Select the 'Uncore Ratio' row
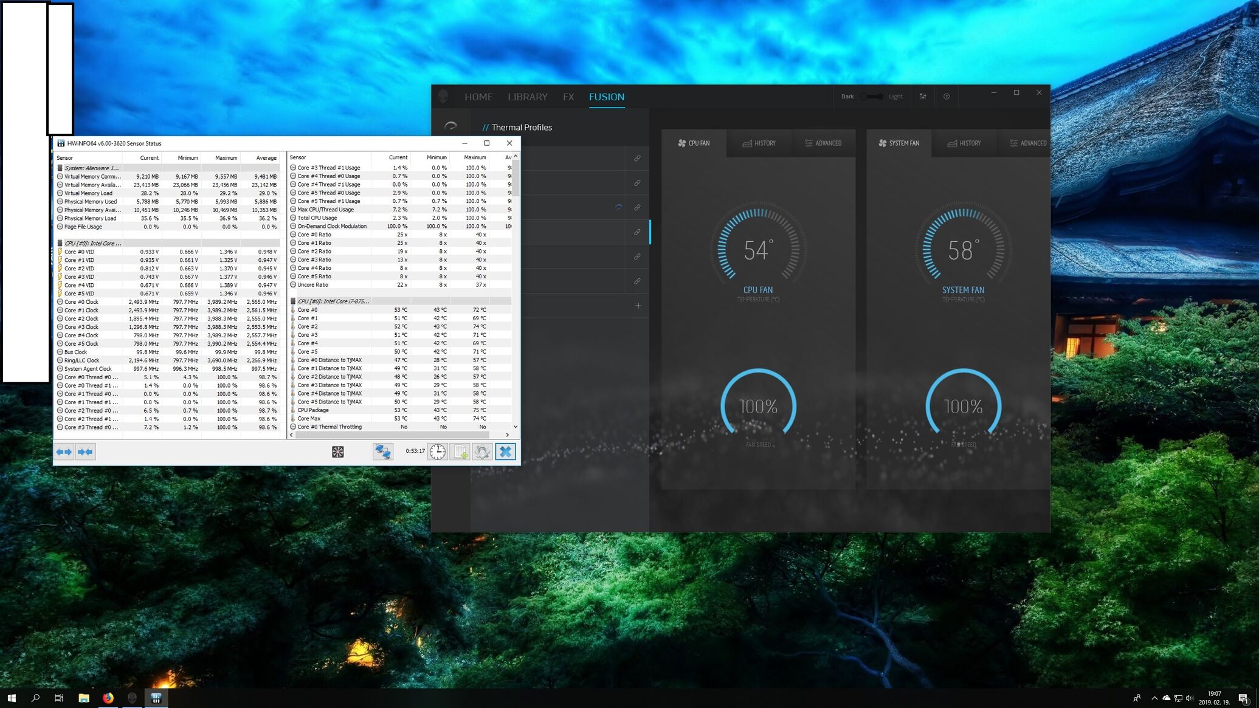This screenshot has height=708, width=1259. (x=400, y=284)
